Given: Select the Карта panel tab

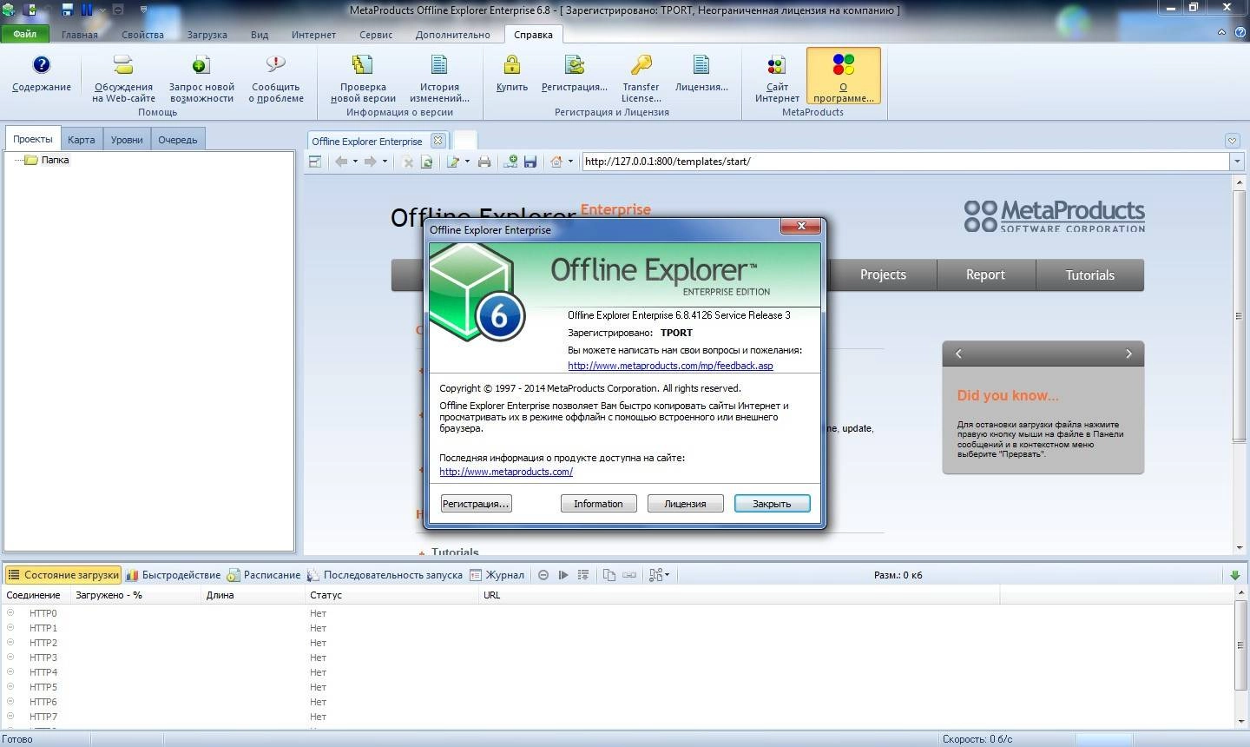Looking at the screenshot, I should pos(82,139).
